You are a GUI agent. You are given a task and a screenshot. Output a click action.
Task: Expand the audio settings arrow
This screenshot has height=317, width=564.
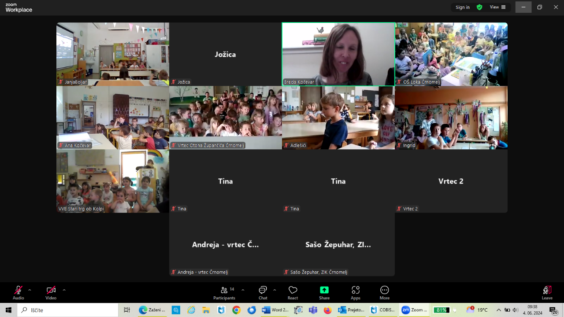30,290
